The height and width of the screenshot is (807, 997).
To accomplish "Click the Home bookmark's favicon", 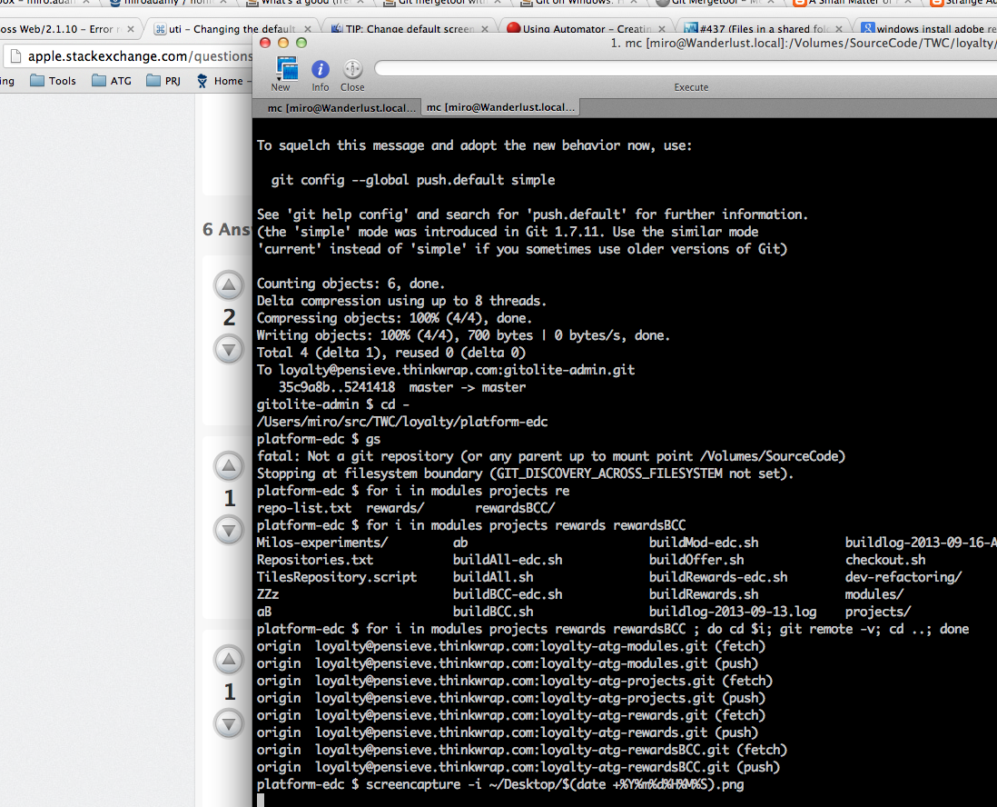I will click(202, 81).
